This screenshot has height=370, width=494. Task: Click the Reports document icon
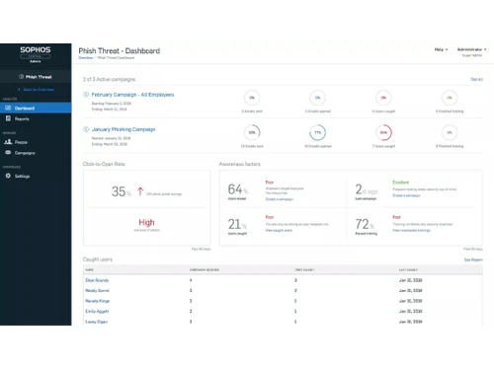(8, 118)
